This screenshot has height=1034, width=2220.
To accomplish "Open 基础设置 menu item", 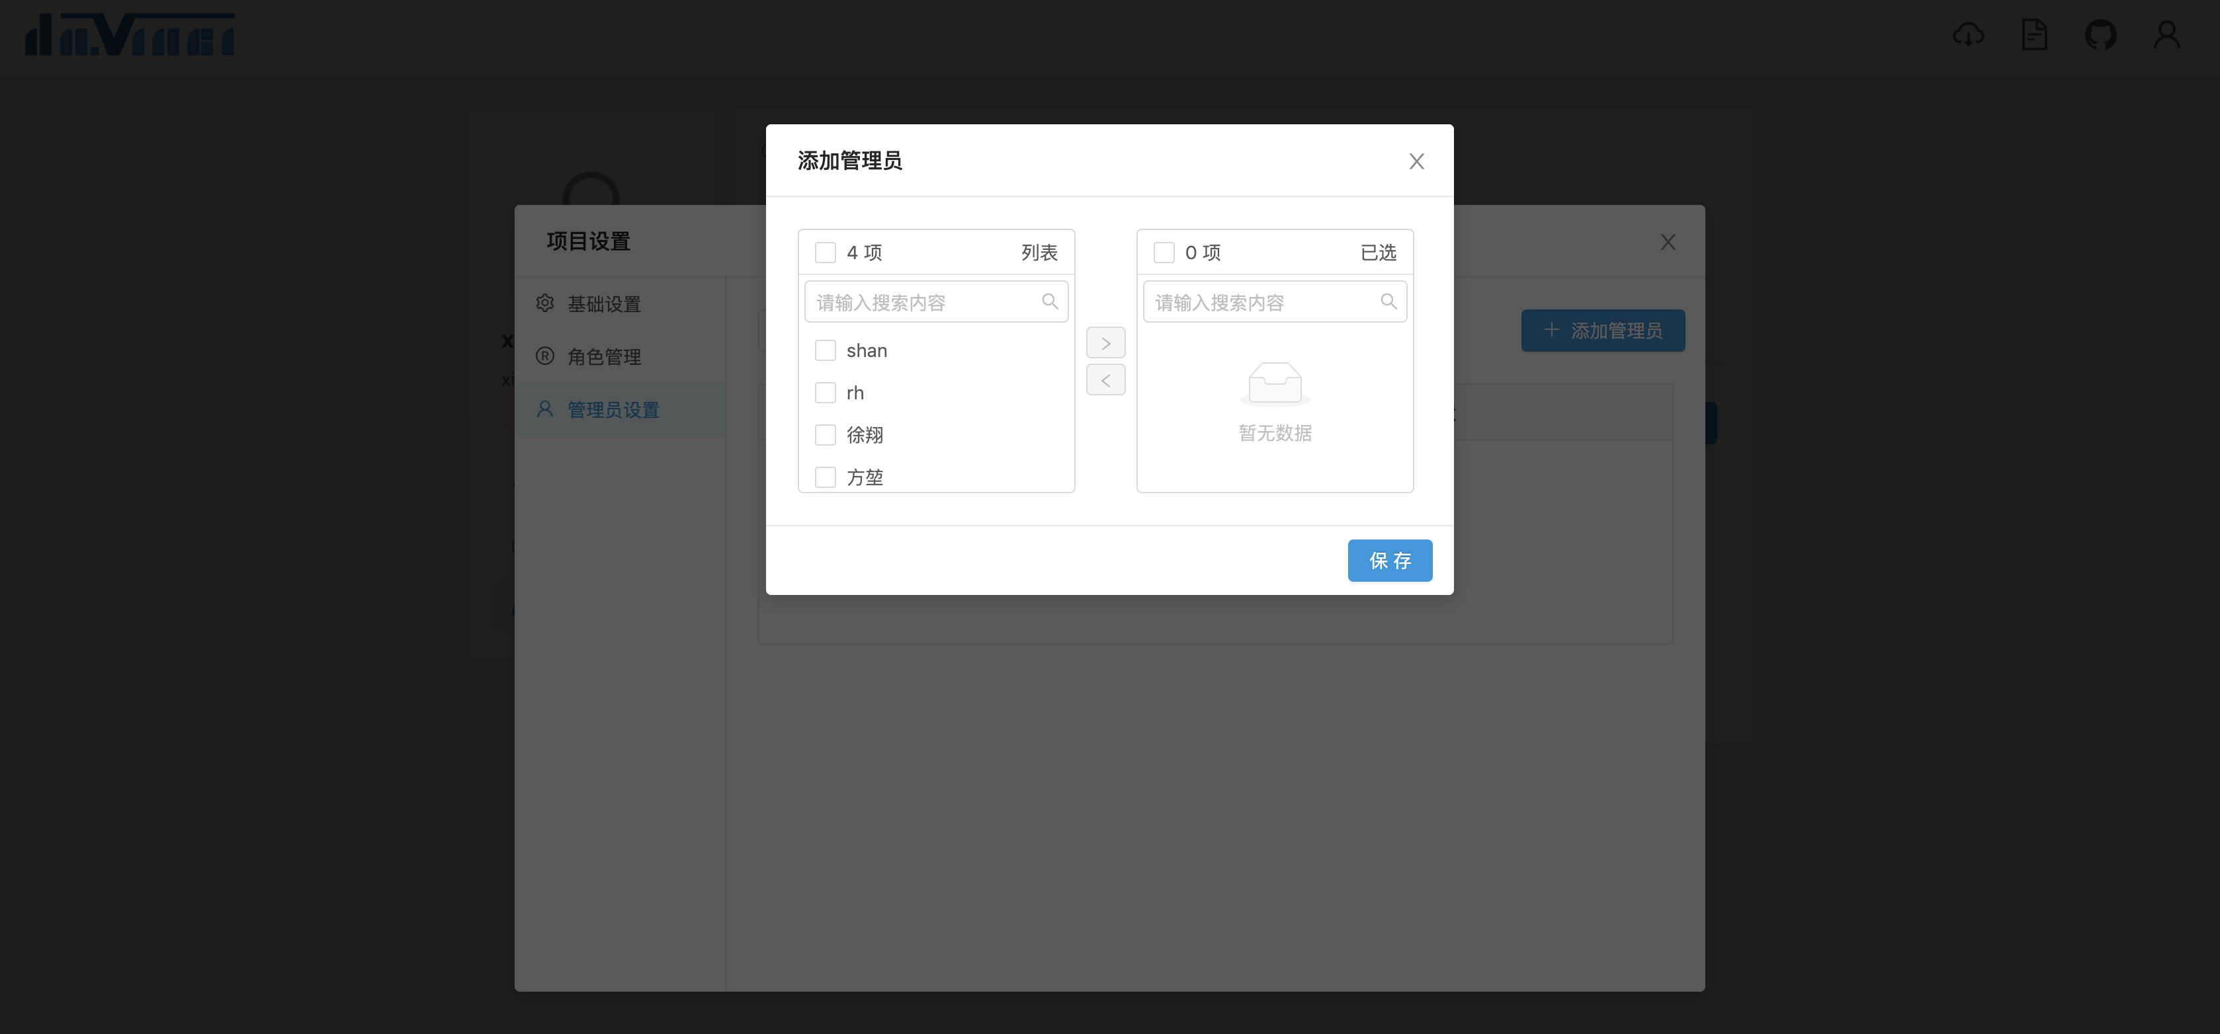I will [603, 304].
